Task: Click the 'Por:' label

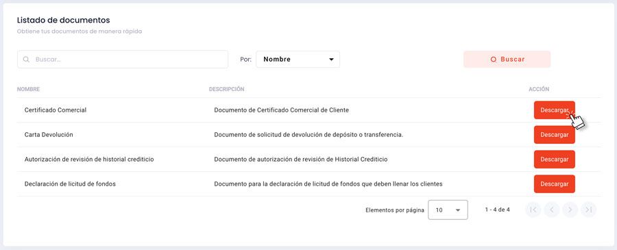Action: pyautogui.click(x=245, y=60)
